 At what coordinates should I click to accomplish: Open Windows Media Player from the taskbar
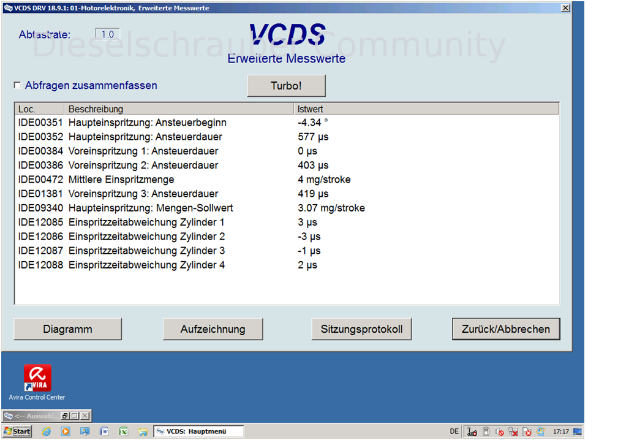[66, 431]
